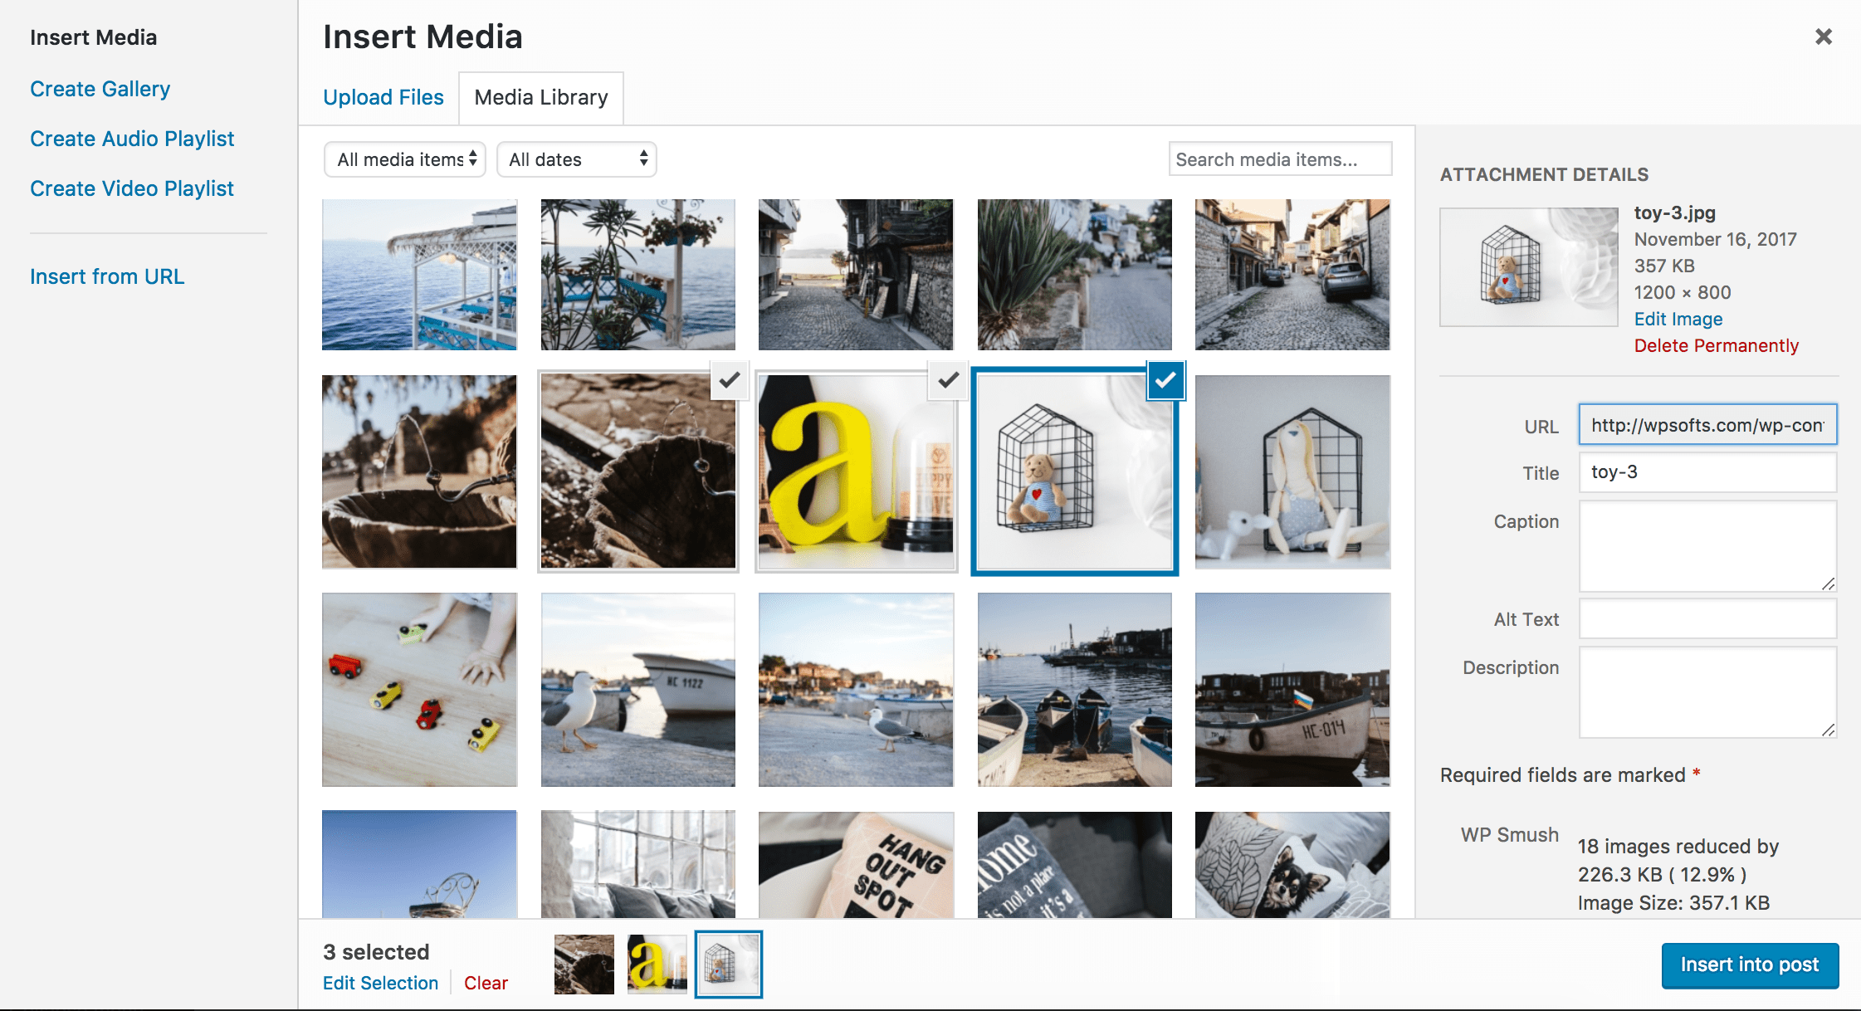The width and height of the screenshot is (1861, 1011).
Task: Pick the seagull and boat photo
Action: pos(637,689)
